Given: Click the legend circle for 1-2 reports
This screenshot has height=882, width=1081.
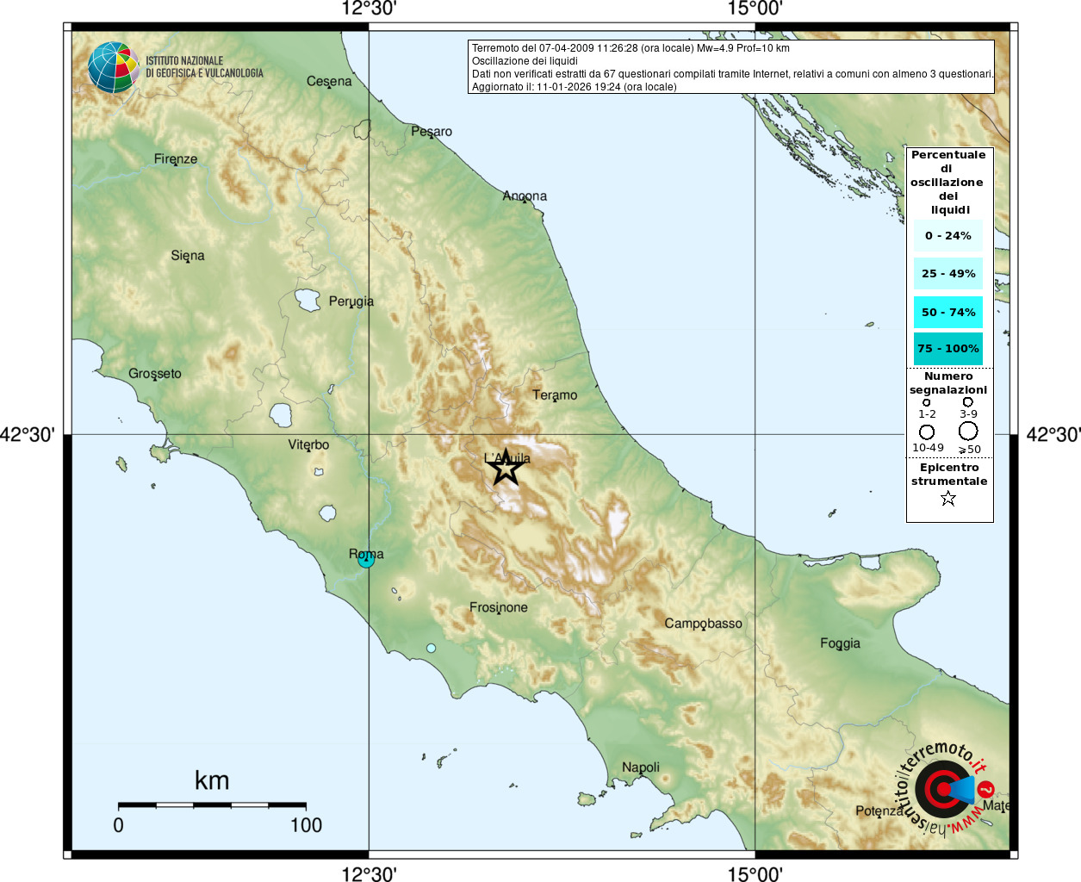Looking at the screenshot, I should click(x=927, y=402).
